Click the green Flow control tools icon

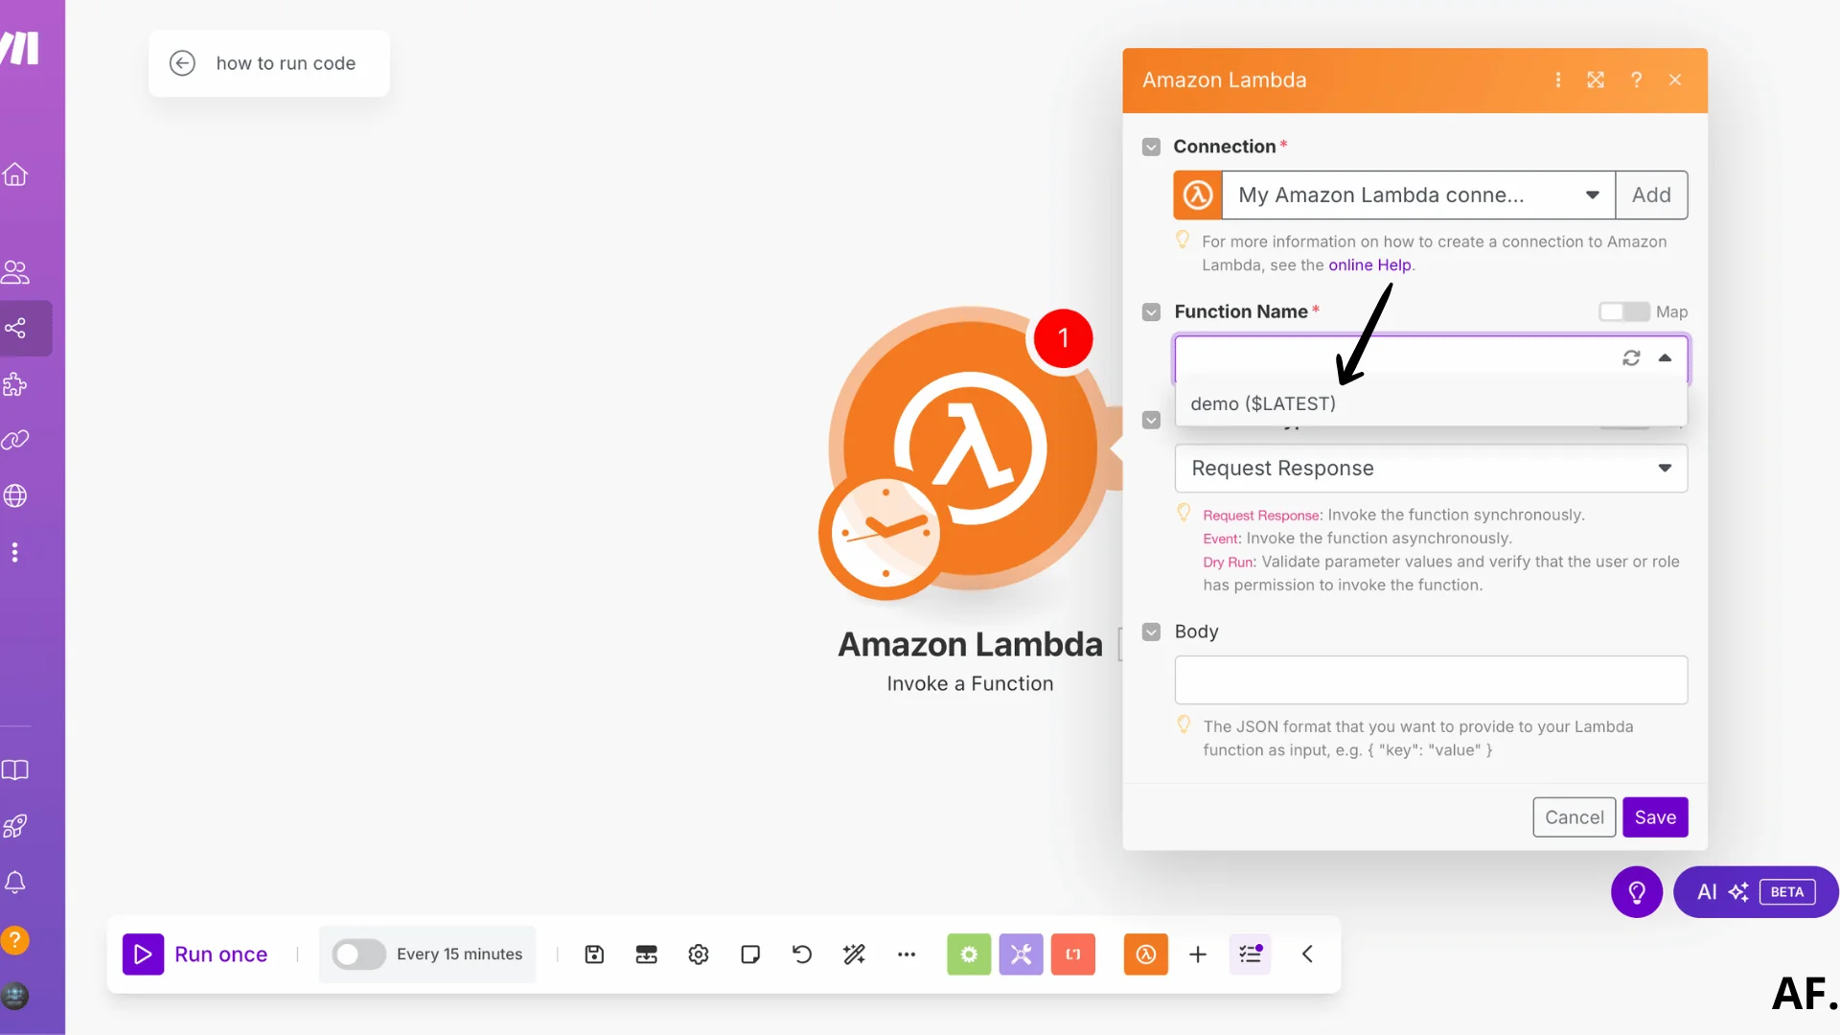969,954
